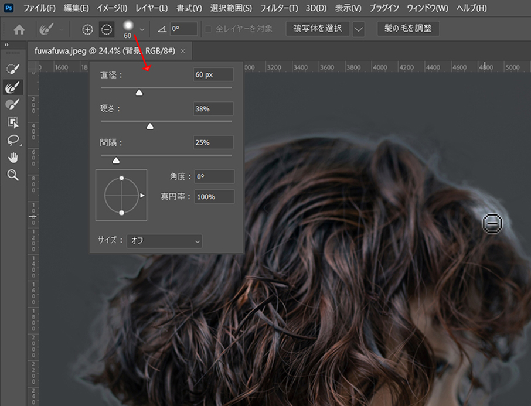Open the イメージ(I) menu

(x=112, y=8)
